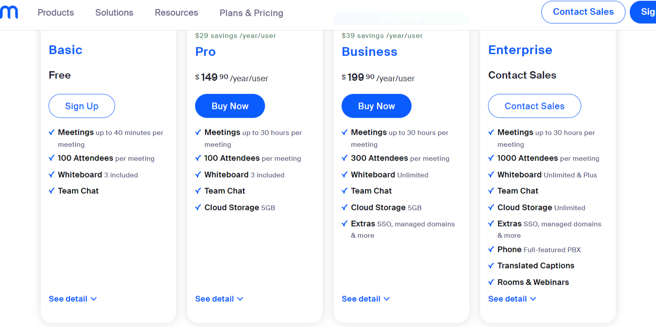Click checkmark beside Enterprise Rooms & Webinars
Viewport: 656px width, 327px height.
pyautogui.click(x=491, y=282)
